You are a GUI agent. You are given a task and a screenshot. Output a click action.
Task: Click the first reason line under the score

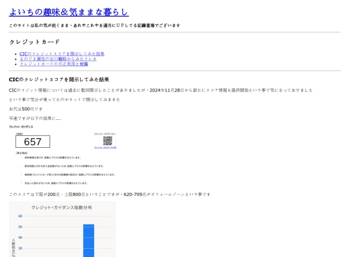53,157
